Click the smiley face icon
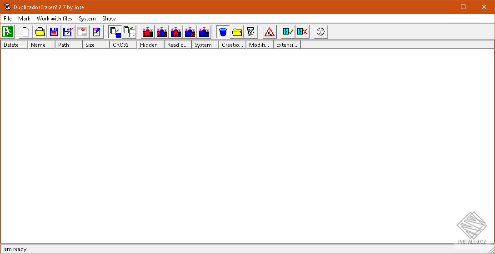Image resolution: width=495 pixels, height=254 pixels. tap(321, 32)
